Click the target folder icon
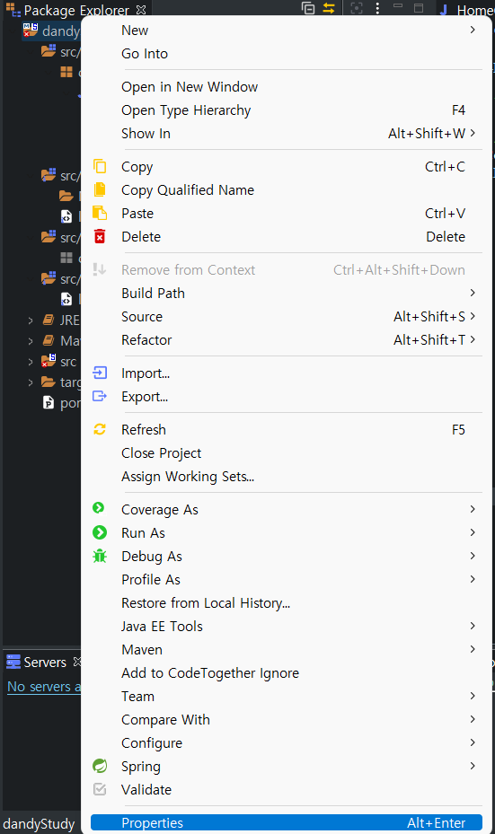This screenshot has height=834, width=495. coord(49,382)
